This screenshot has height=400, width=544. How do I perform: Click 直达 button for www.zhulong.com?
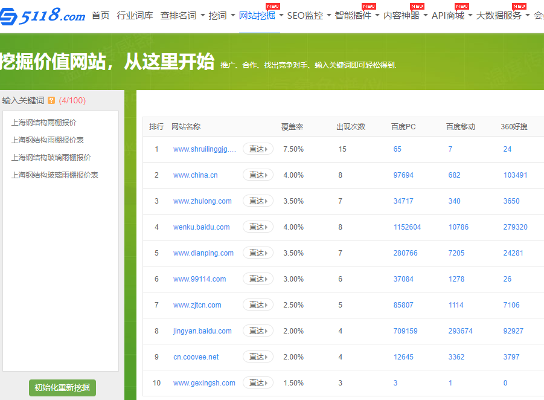pyautogui.click(x=258, y=201)
